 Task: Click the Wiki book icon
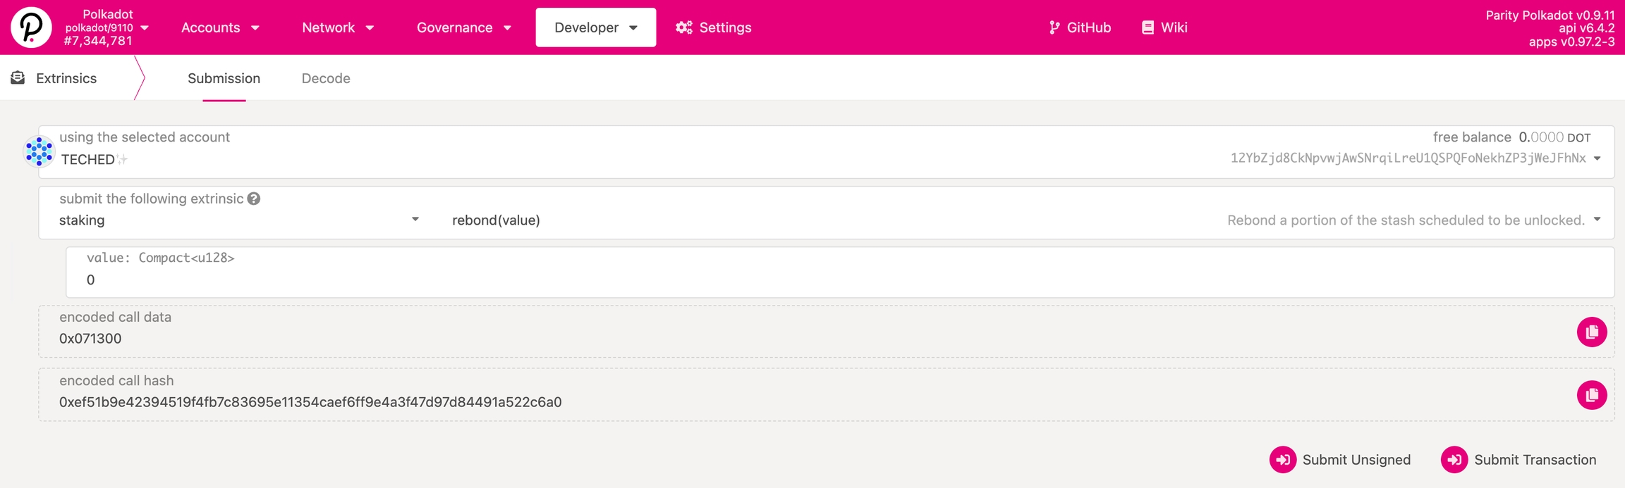(1148, 27)
